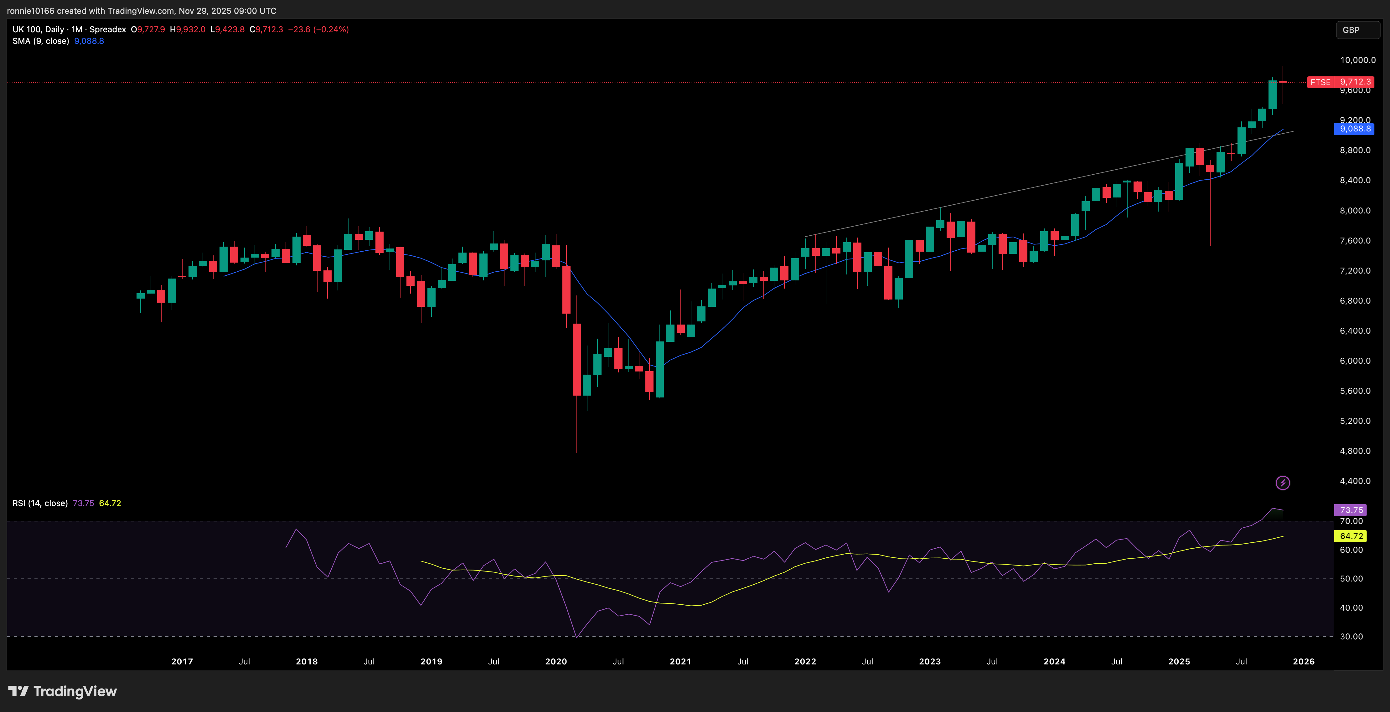
Task: Click the 2023 label on the time axis
Action: click(930, 662)
